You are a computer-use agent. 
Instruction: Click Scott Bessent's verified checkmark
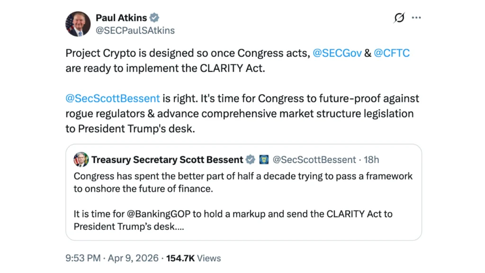[250, 160]
